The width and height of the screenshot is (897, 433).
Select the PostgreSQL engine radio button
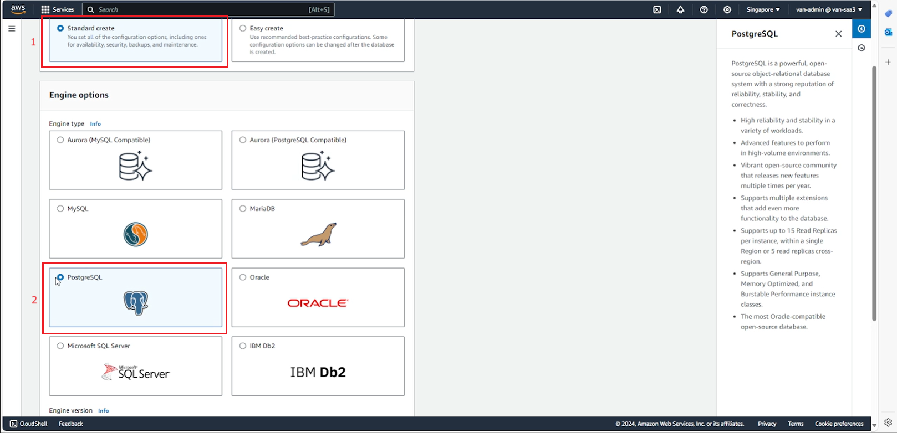click(60, 277)
